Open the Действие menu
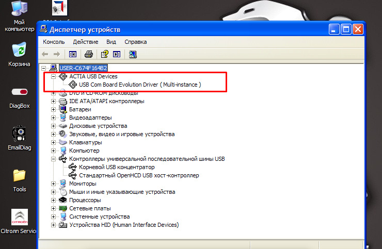The height and width of the screenshot is (249, 382). 86,42
